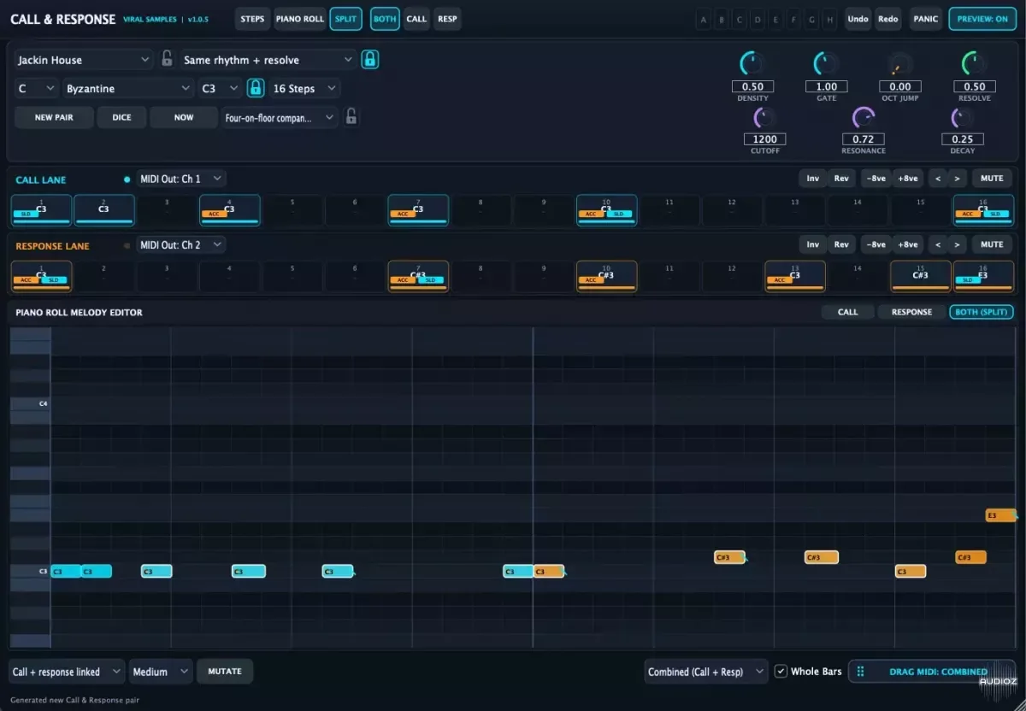The image size is (1026, 711).
Task: Open the root key C dropdown
Action: (x=36, y=89)
